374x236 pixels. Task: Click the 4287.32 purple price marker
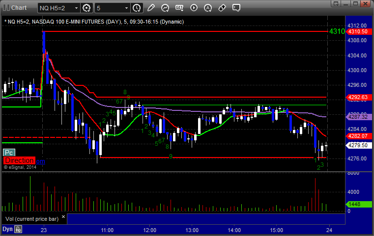358,117
